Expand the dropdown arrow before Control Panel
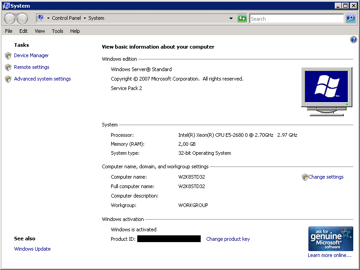This screenshot has height=270, width=360. click(x=48, y=18)
